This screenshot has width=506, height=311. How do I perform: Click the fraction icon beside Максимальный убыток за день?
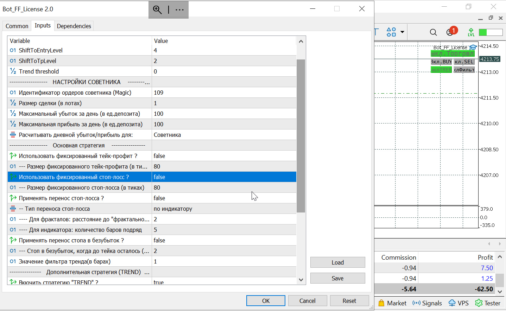pyautogui.click(x=13, y=114)
